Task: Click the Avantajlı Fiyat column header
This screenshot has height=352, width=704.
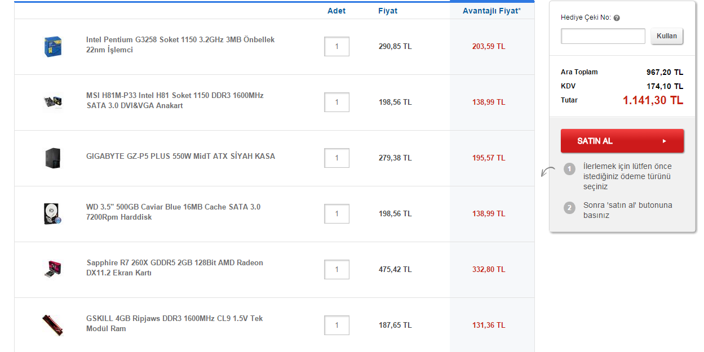Action: pyautogui.click(x=492, y=10)
